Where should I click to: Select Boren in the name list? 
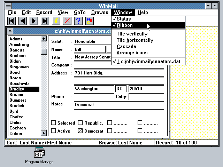coord(24,78)
